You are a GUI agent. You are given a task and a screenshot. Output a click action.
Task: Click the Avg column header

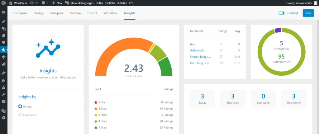237,31
